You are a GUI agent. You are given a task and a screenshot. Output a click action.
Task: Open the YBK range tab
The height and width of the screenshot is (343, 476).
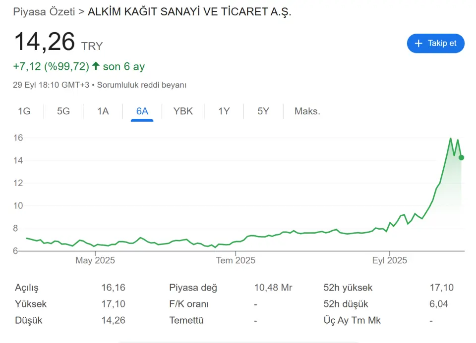coord(183,111)
